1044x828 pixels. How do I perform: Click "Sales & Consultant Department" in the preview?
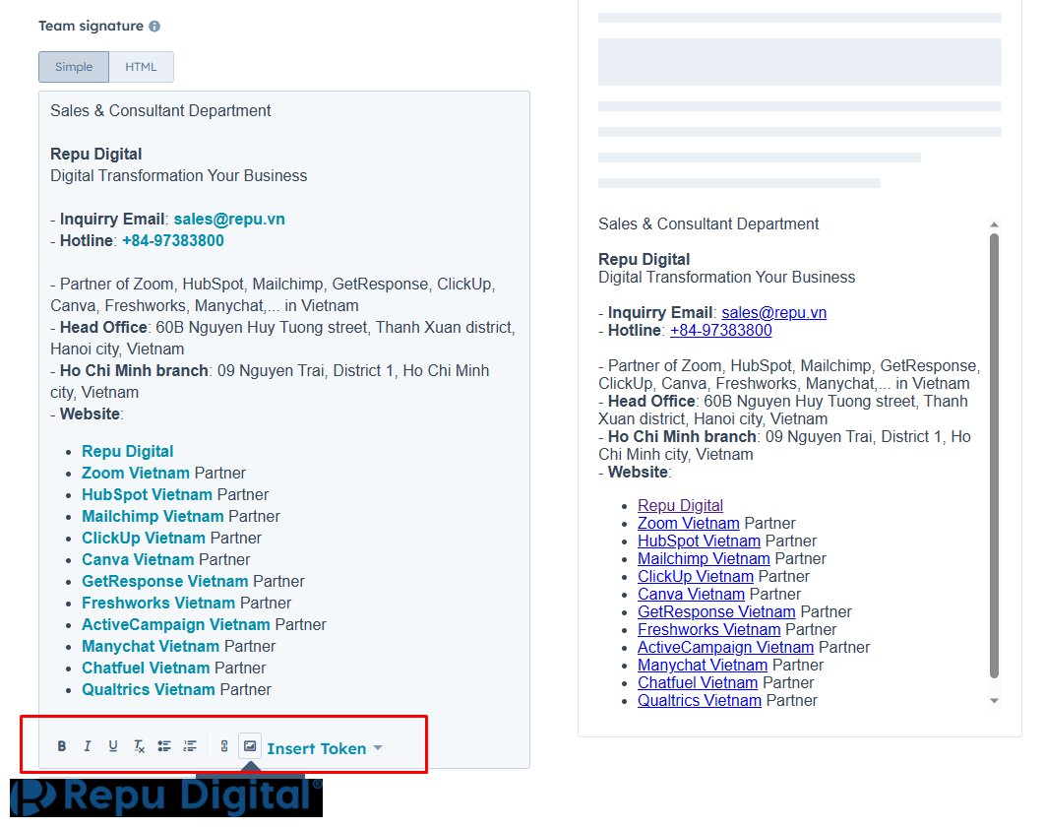pyautogui.click(x=708, y=223)
